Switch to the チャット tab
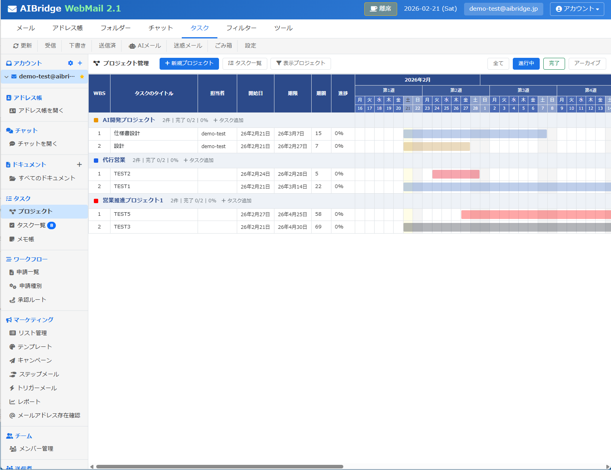Image resolution: width=611 pixels, height=470 pixels. 160,28
